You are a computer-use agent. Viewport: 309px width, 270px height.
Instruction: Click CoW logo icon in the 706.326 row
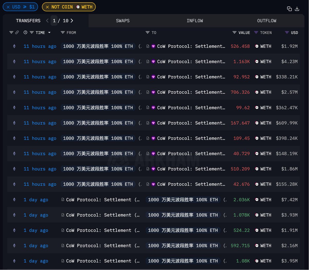tap(153, 92)
